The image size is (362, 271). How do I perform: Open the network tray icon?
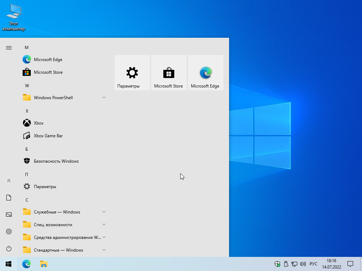click(x=294, y=264)
